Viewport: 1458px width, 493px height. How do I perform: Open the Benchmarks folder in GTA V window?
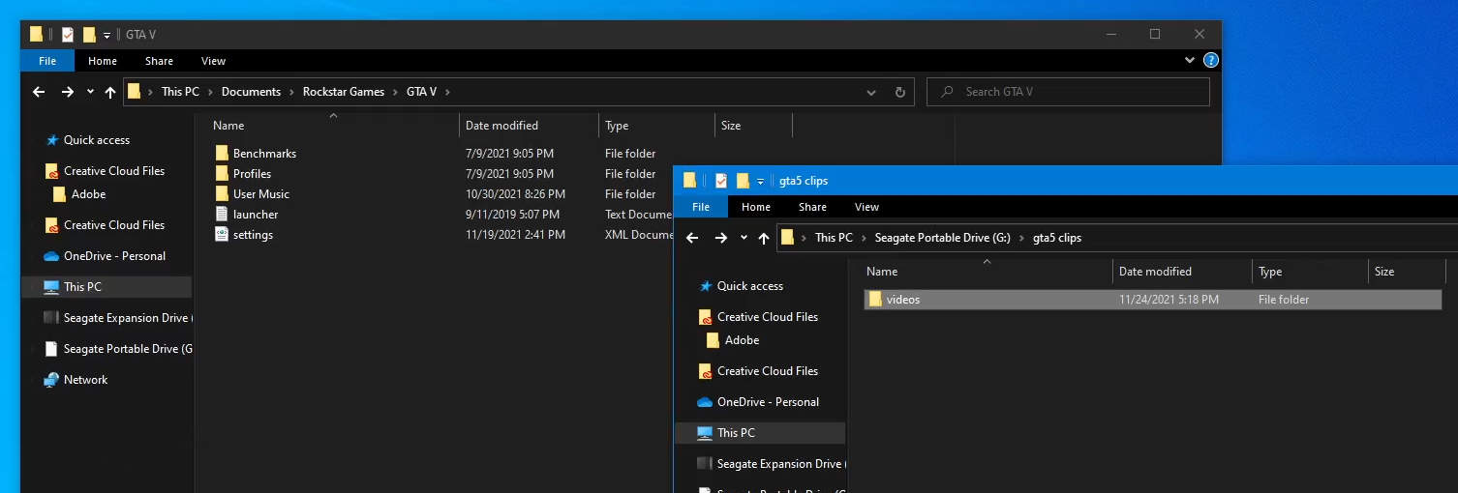264,153
